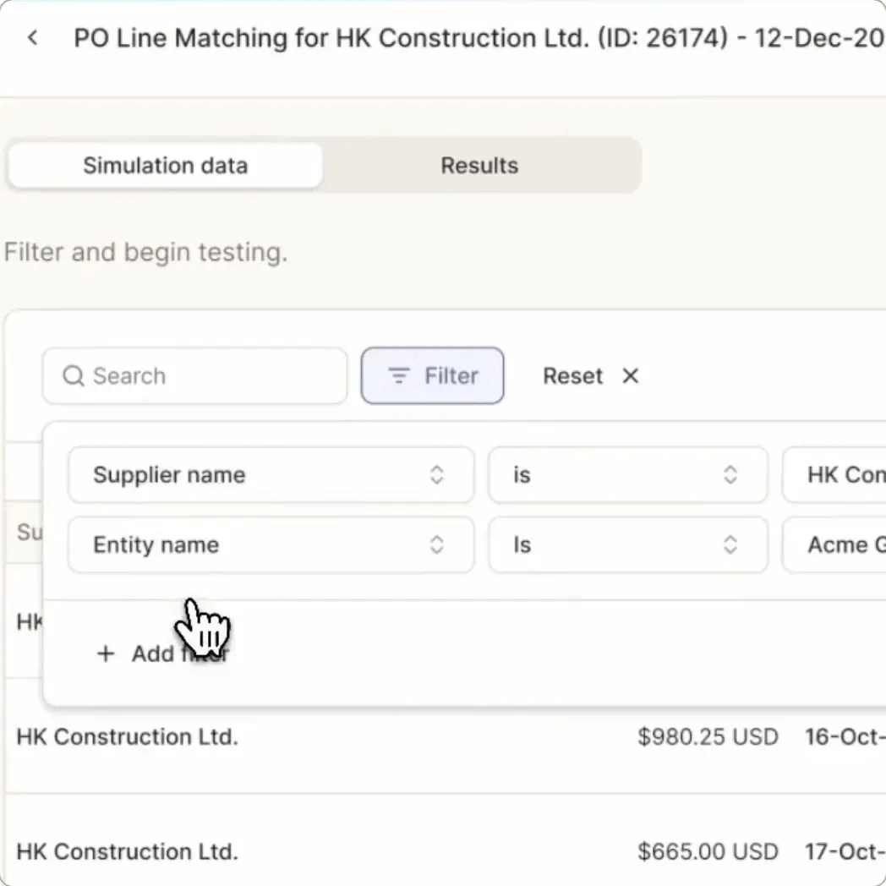Click up-down chevrons in Supplier name field

pos(437,474)
